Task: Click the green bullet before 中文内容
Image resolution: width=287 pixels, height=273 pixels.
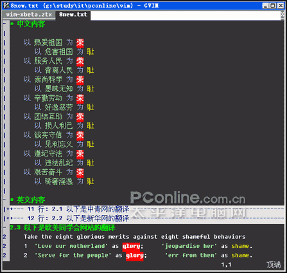Action: [12, 24]
